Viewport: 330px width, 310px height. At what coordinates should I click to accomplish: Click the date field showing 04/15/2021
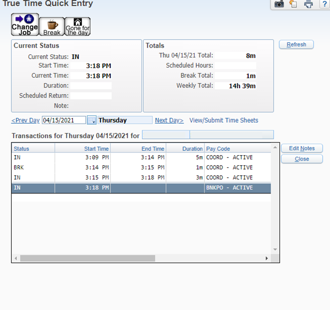pos(64,120)
